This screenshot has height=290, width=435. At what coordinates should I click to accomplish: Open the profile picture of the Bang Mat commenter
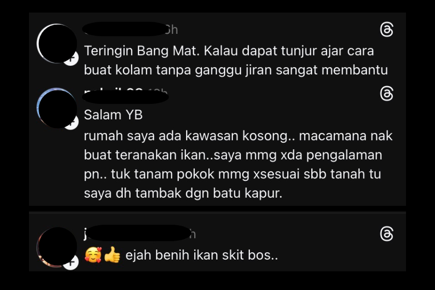click(57, 43)
